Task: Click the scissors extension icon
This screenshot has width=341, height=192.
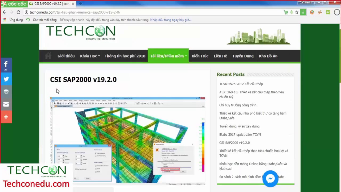Action: tap(320, 12)
